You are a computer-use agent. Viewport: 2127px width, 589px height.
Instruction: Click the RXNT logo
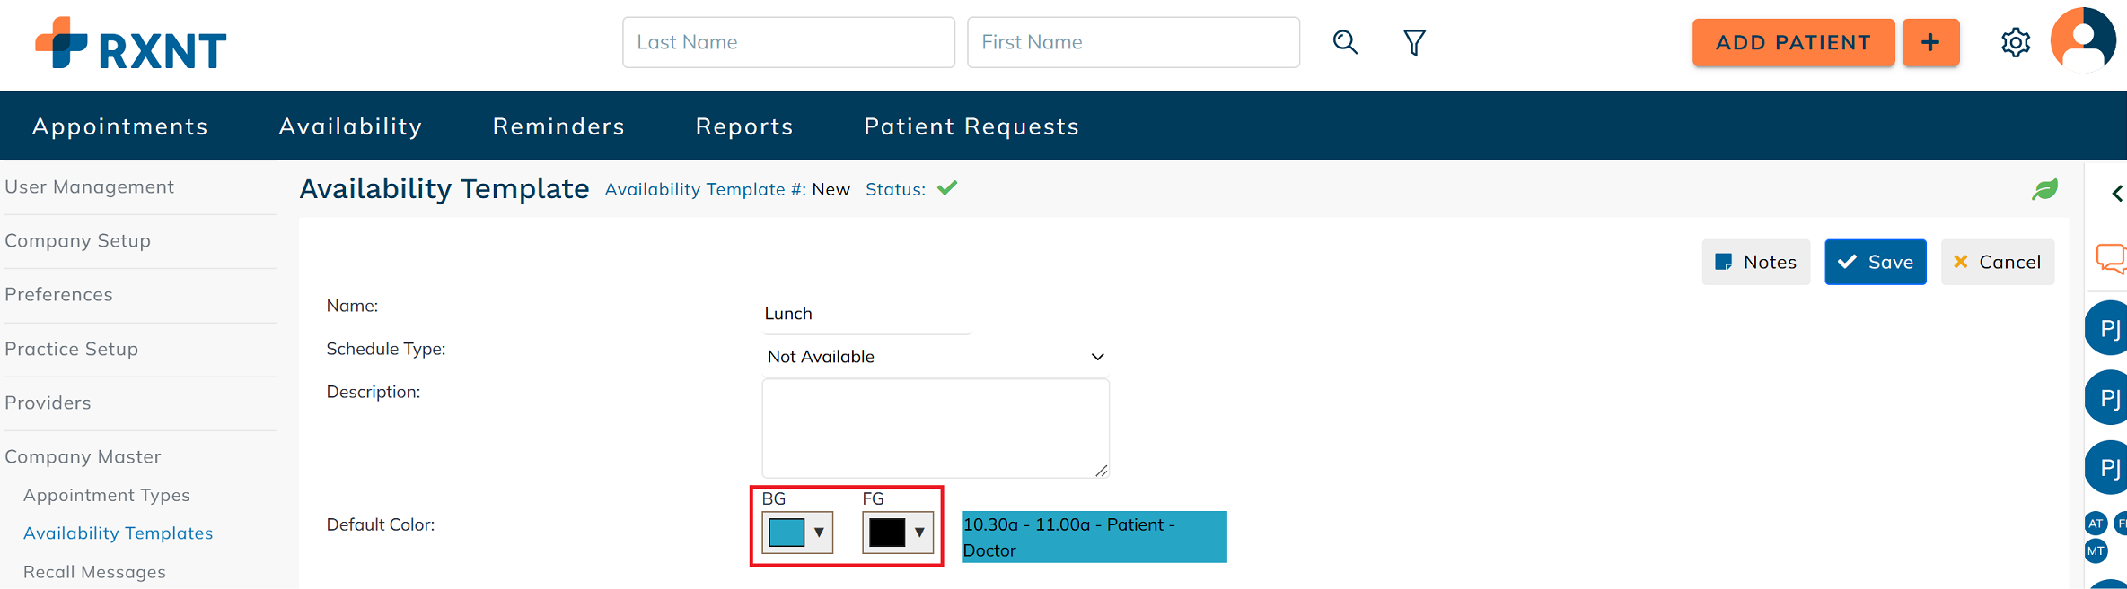coord(131,44)
